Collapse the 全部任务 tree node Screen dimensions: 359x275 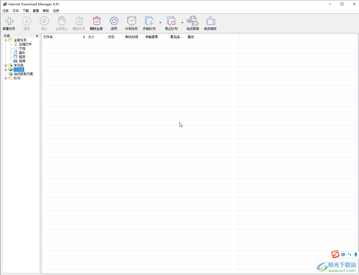click(x=6, y=40)
